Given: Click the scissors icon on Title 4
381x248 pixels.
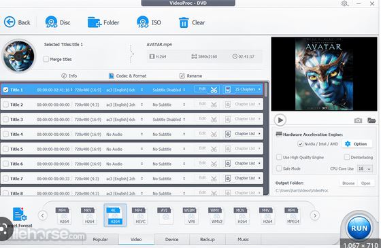Looking at the screenshot, I should (214, 135).
